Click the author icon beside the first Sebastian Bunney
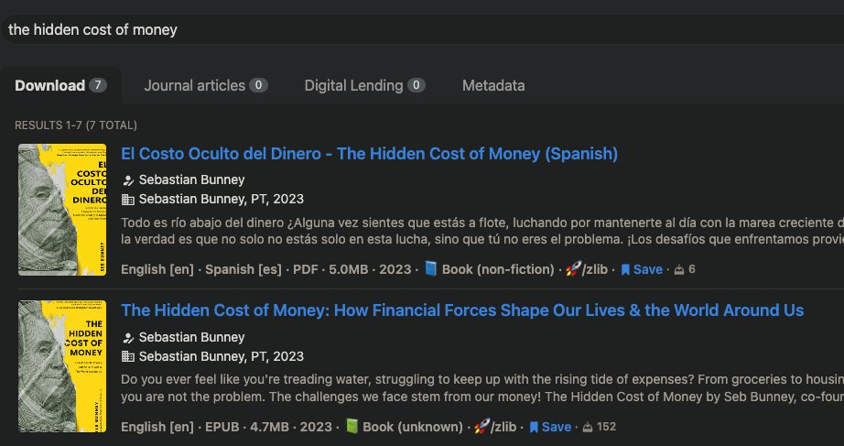This screenshot has height=446, width=844. (x=128, y=180)
